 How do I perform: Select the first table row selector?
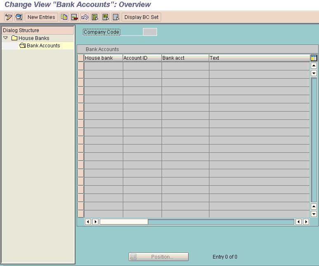(x=81, y=66)
